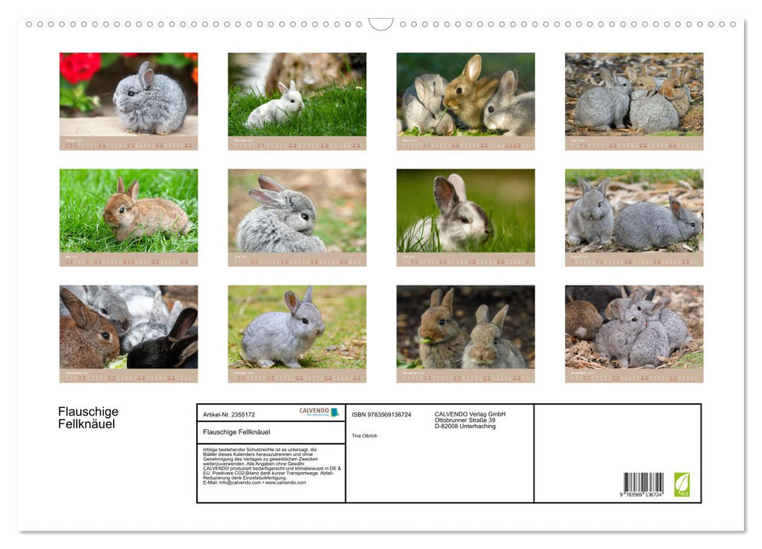
Task: Click the 'CALVENDO Verlag GmbH' publisher name
Action: tap(470, 414)
